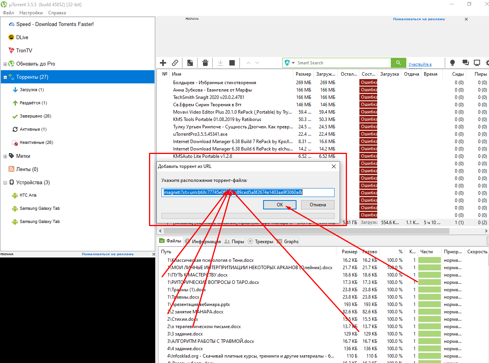Click the Stop Torrent square icon
489x363 pixels.
click(x=232, y=63)
